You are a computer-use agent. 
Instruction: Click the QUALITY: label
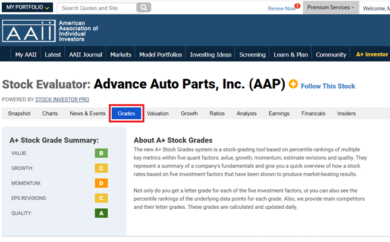(21, 213)
